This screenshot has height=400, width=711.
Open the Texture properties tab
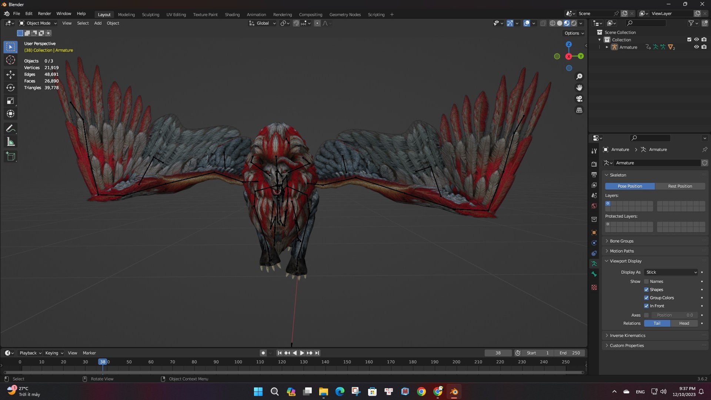pos(594,287)
